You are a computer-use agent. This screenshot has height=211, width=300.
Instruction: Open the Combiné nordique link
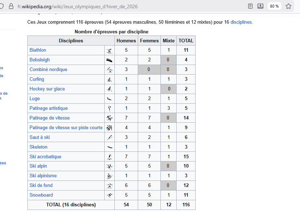(48, 70)
